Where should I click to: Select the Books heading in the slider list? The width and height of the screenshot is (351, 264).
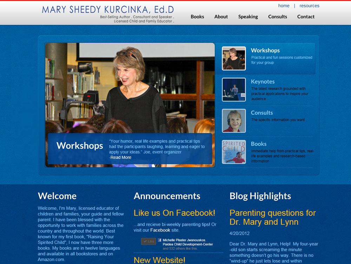[259, 144]
